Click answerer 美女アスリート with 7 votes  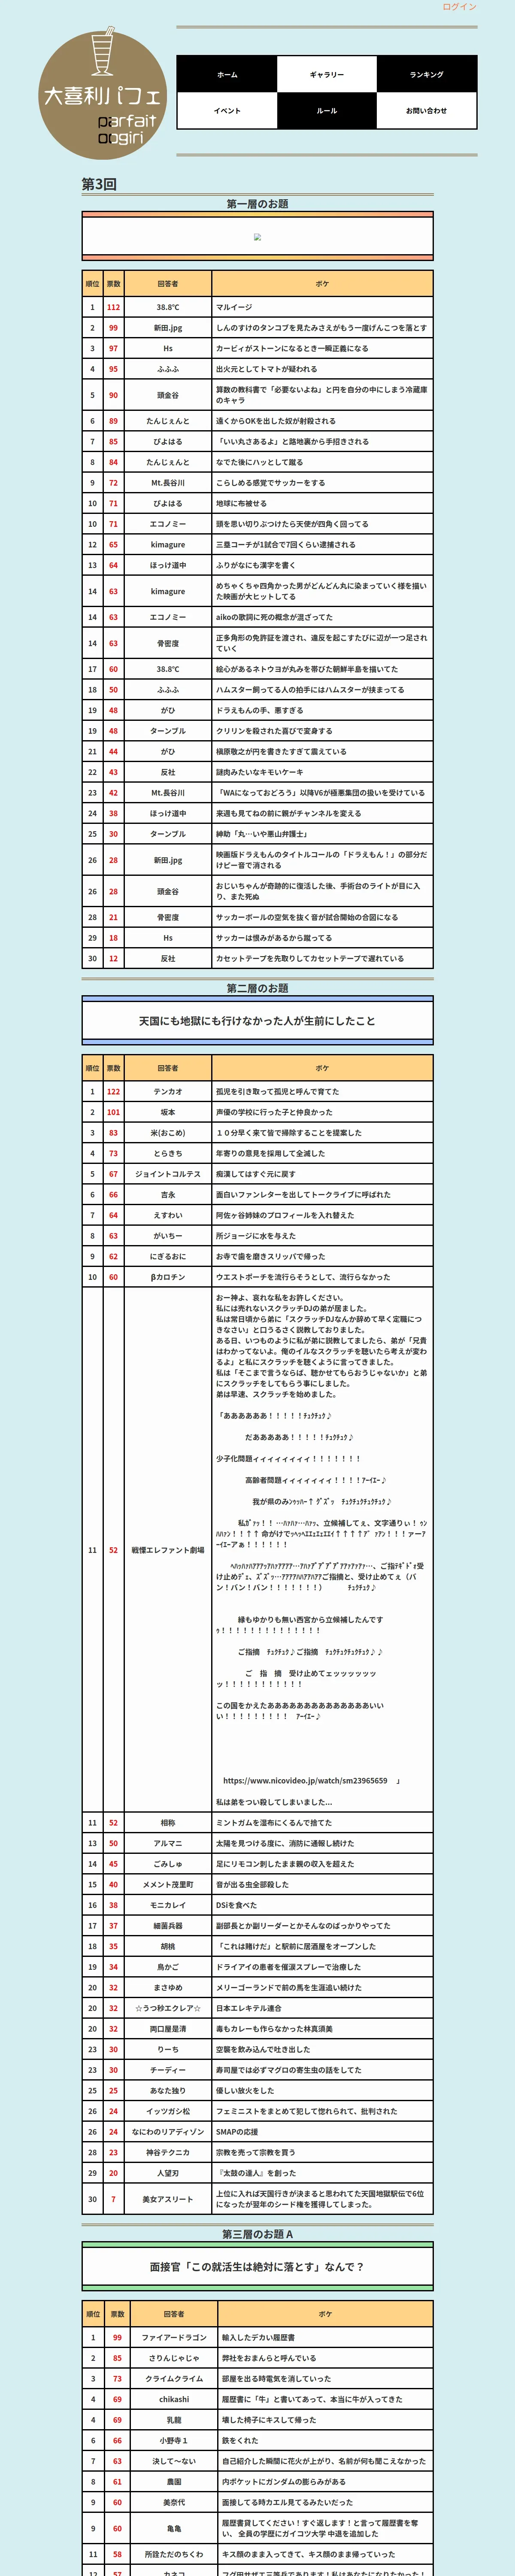click(x=168, y=2199)
